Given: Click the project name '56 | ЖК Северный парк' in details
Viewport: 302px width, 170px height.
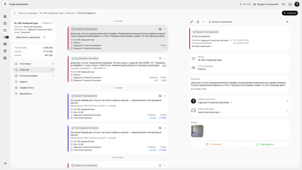Looking at the screenshot, I should pyautogui.click(x=210, y=60).
